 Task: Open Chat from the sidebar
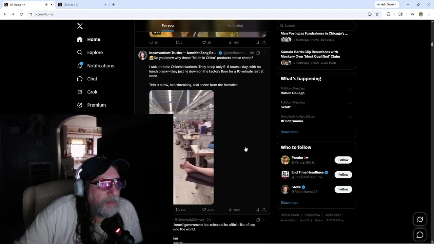pos(87,79)
